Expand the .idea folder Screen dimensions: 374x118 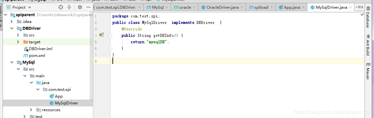click(x=12, y=22)
